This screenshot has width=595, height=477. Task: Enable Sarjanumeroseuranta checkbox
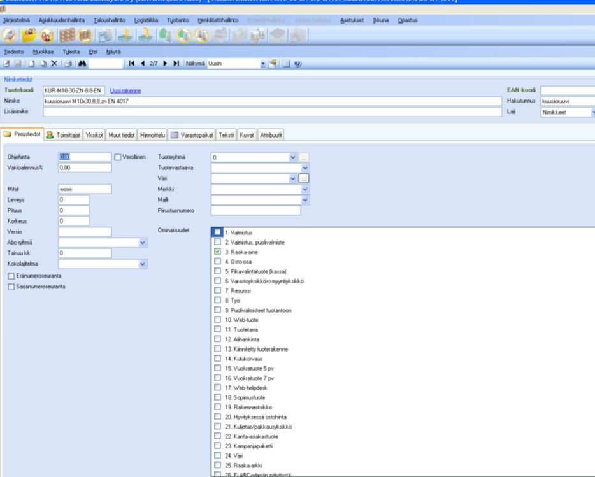[x=11, y=287]
